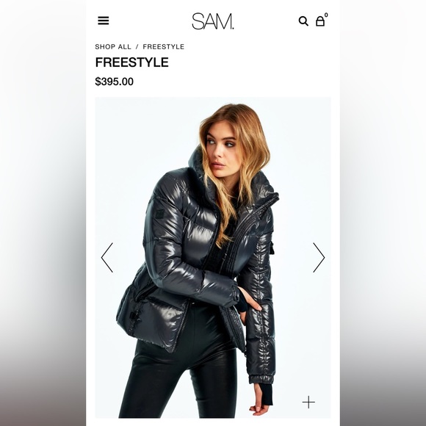Select the FREESTYLE breadcrumb link
Viewport: 426px width, 426px height.
pos(164,47)
